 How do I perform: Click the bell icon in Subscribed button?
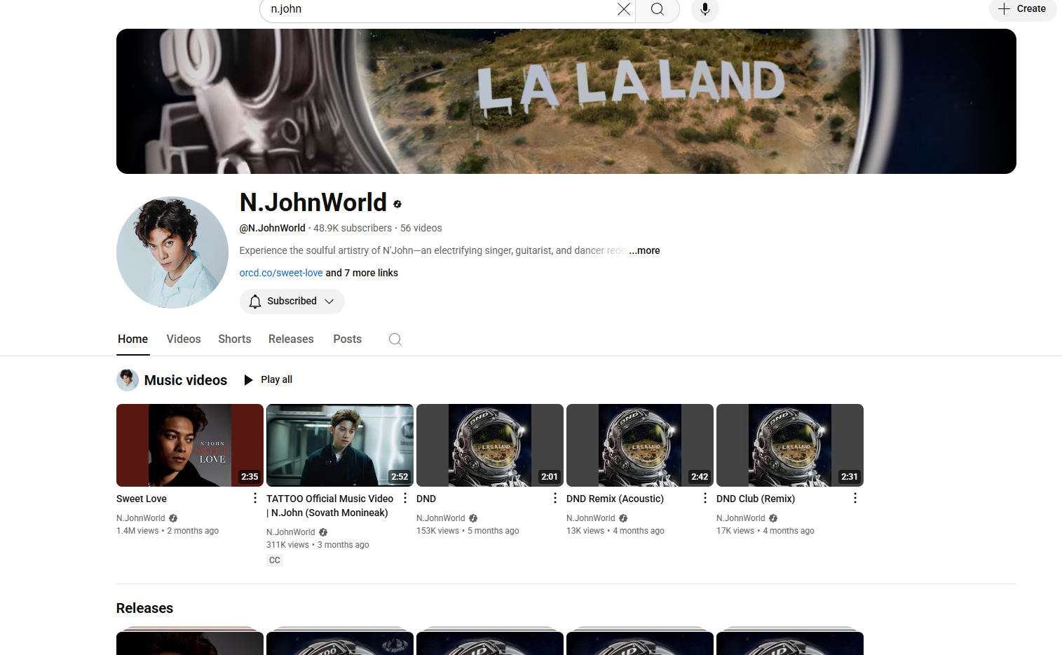pos(255,301)
